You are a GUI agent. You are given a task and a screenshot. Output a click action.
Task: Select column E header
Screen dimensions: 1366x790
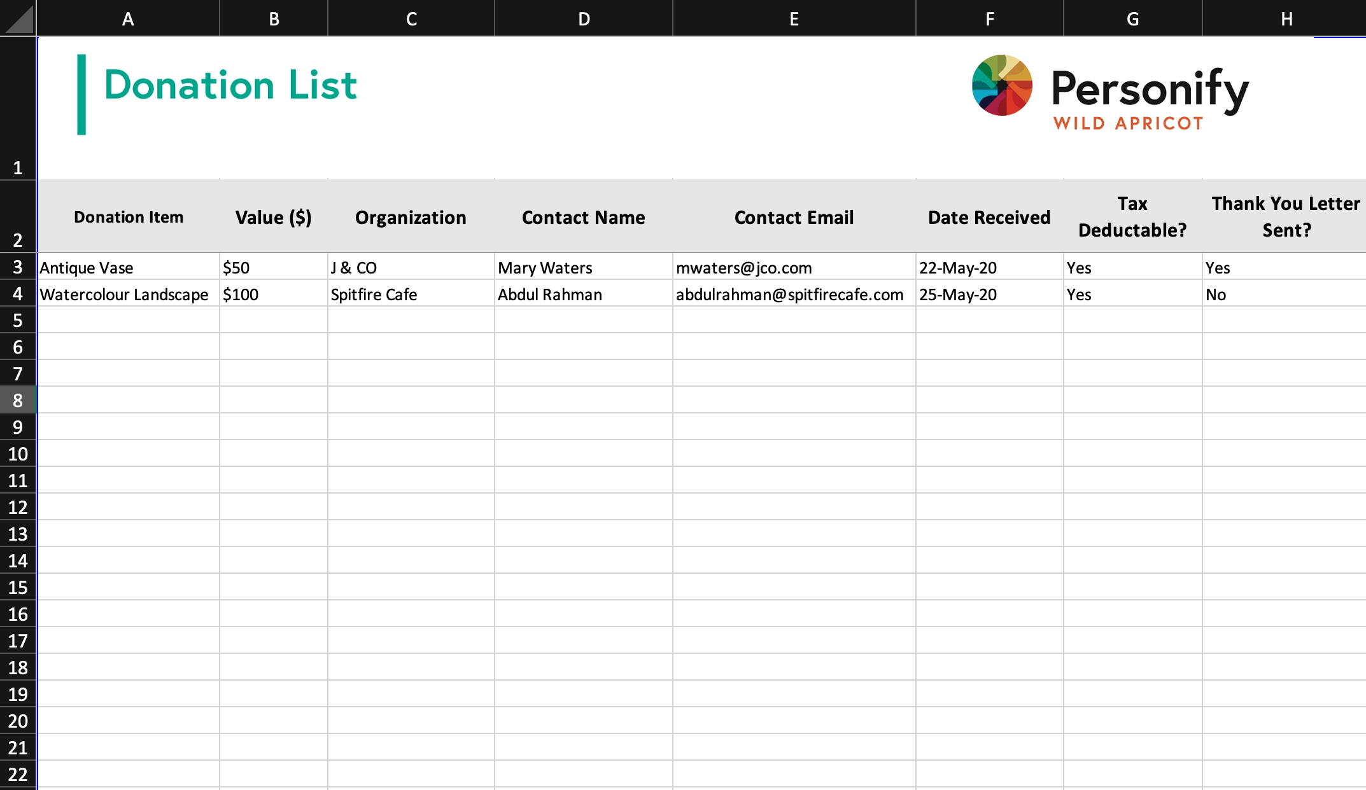794,18
